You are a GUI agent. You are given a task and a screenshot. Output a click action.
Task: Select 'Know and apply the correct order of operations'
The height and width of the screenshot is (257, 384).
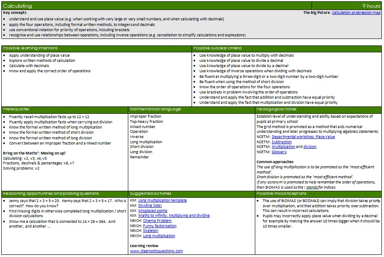[50, 71]
